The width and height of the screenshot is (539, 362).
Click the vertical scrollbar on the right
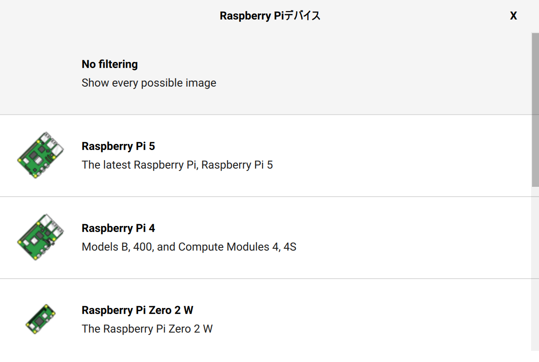pos(535,107)
